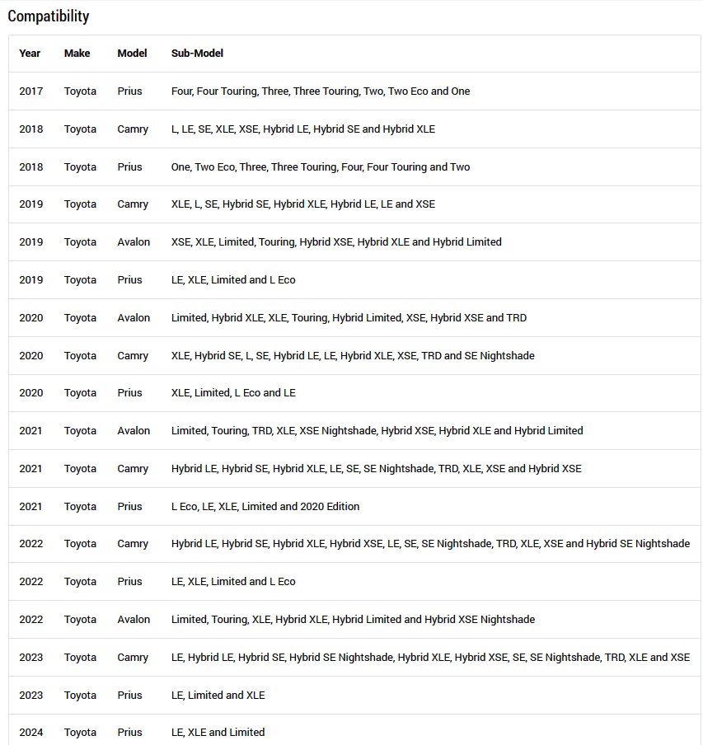Select 2020 Avalon row with TRD trim
703x745 pixels.
[x=354, y=318]
